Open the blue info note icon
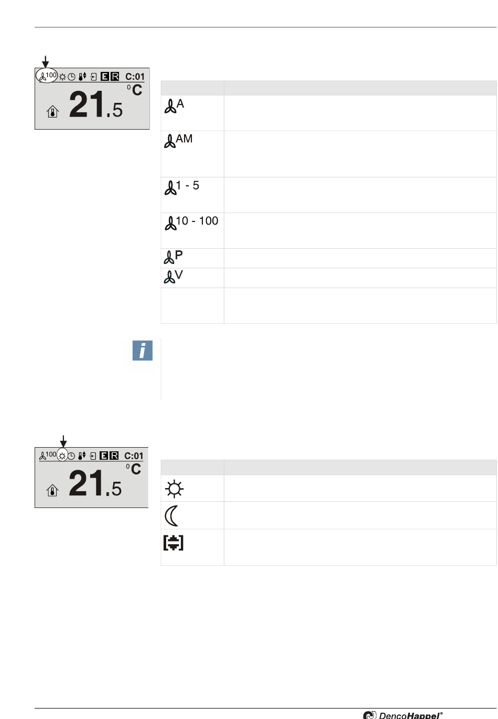498x719 pixels. (x=143, y=351)
